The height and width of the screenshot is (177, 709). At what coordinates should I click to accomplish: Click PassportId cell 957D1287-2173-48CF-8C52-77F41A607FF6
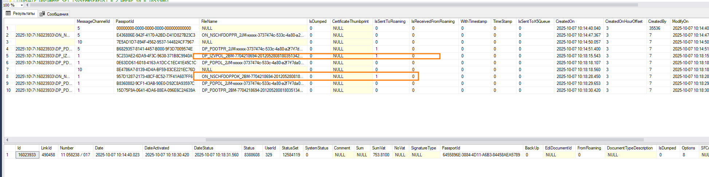pos(157,77)
